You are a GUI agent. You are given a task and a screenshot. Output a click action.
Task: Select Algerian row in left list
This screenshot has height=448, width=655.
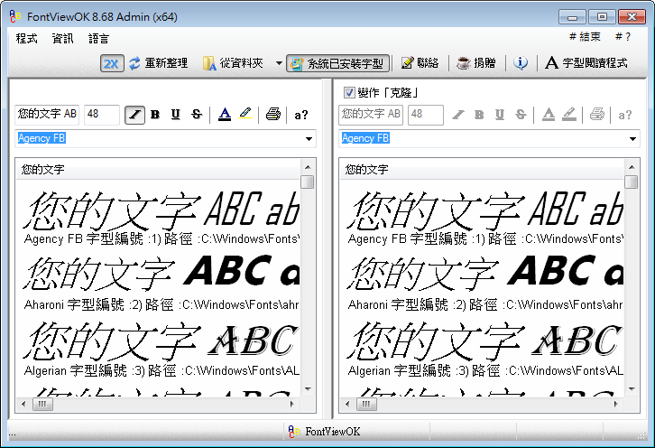(x=161, y=349)
